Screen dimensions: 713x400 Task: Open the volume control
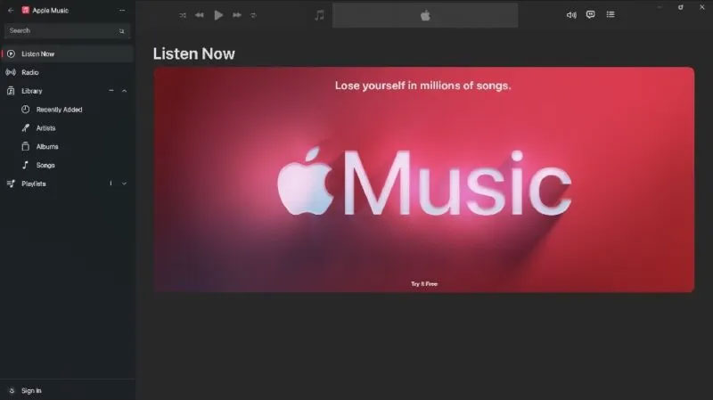[571, 15]
